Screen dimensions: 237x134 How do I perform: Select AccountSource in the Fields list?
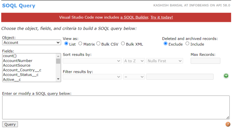(17, 65)
